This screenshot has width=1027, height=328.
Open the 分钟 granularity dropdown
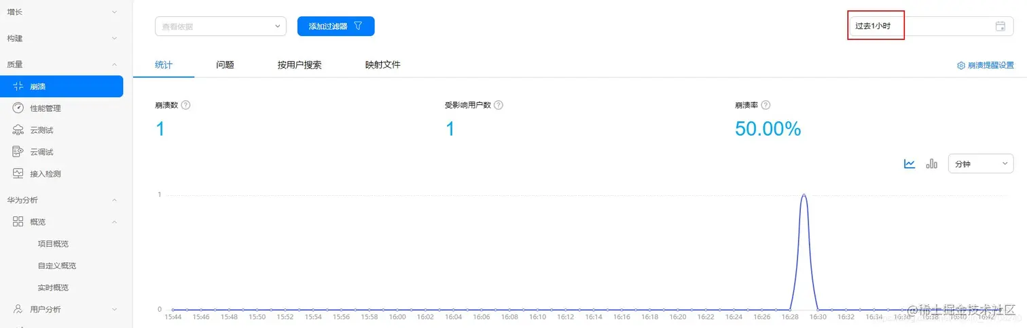(981, 163)
